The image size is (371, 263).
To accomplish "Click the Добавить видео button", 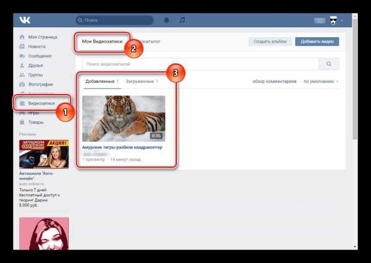I will 317,41.
